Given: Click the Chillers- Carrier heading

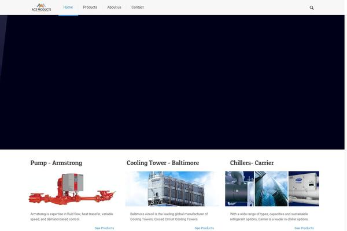Looking at the screenshot, I should pos(252,163).
